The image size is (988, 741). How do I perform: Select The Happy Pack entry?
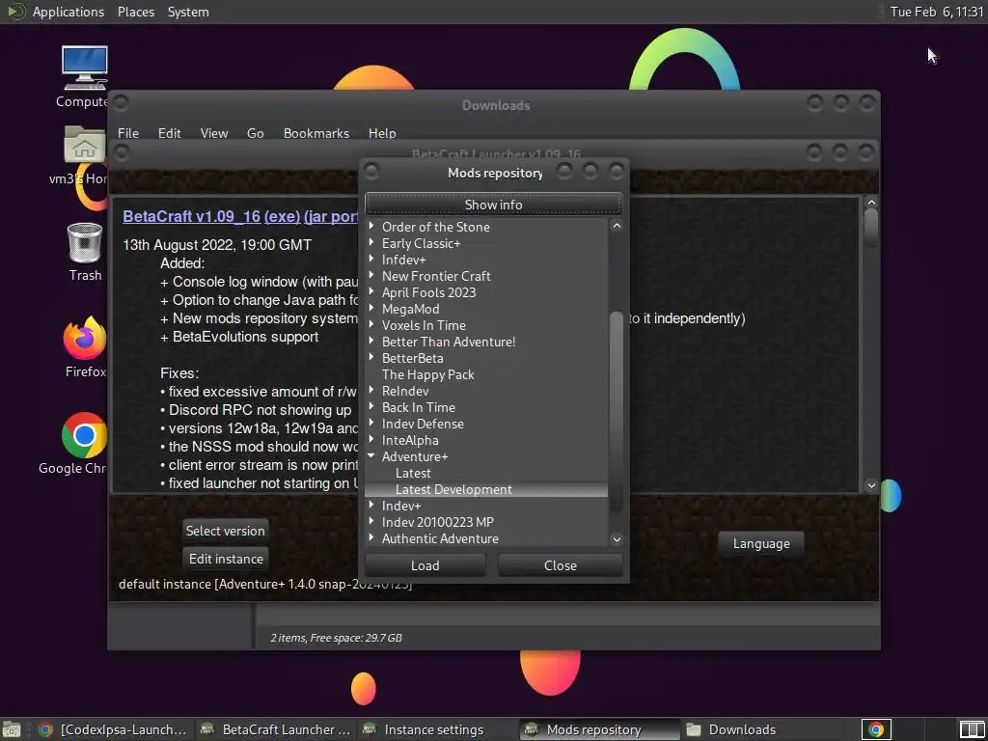pos(427,374)
